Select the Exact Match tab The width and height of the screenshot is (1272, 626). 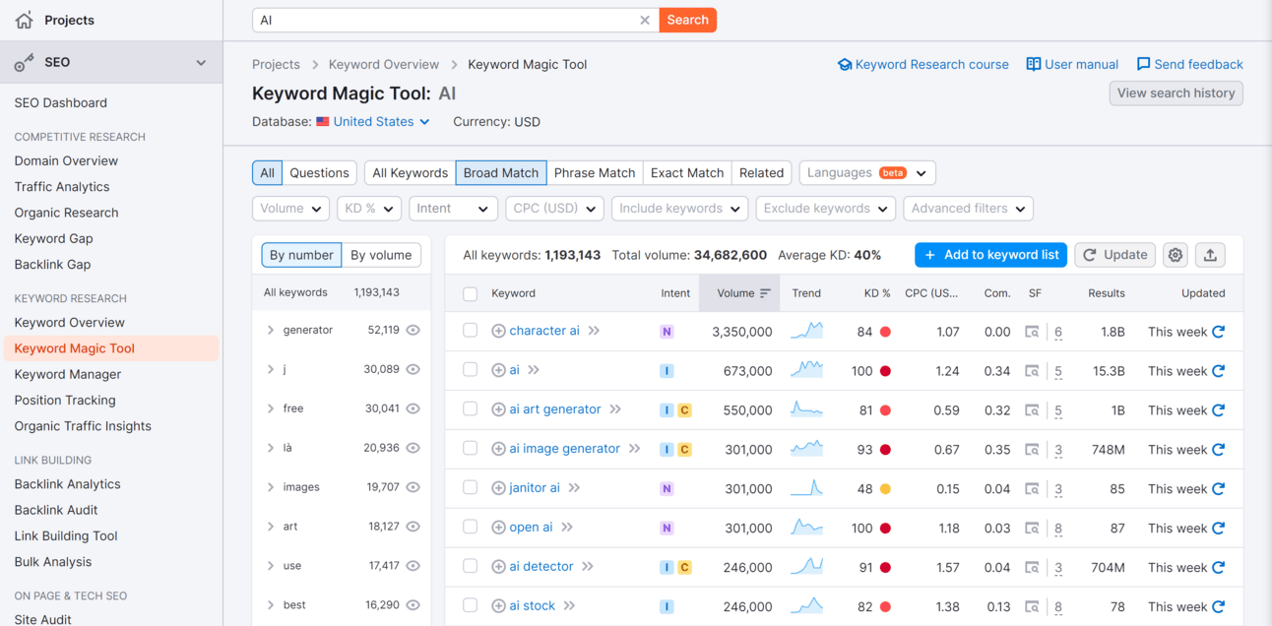coord(687,173)
